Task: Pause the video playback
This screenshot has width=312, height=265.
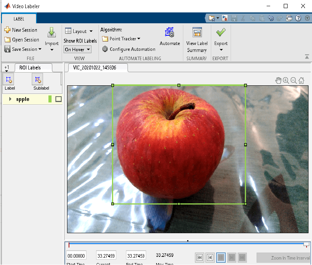Action: tap(221, 257)
